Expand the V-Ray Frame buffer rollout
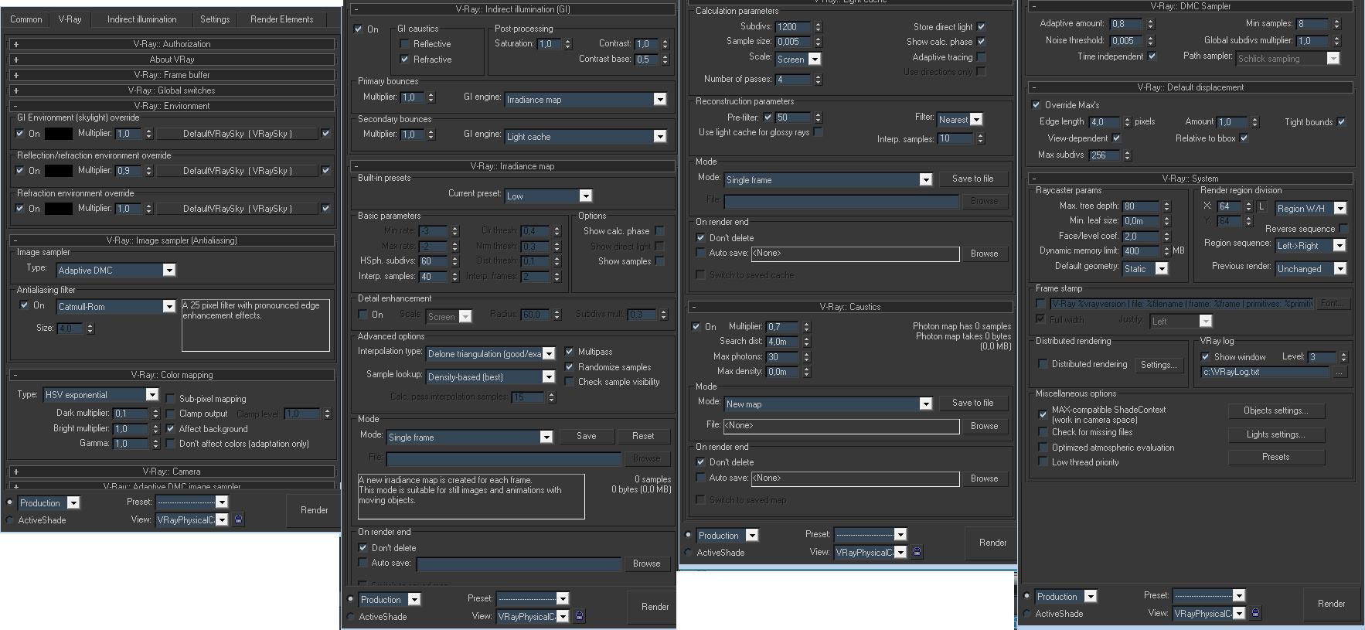 [172, 75]
